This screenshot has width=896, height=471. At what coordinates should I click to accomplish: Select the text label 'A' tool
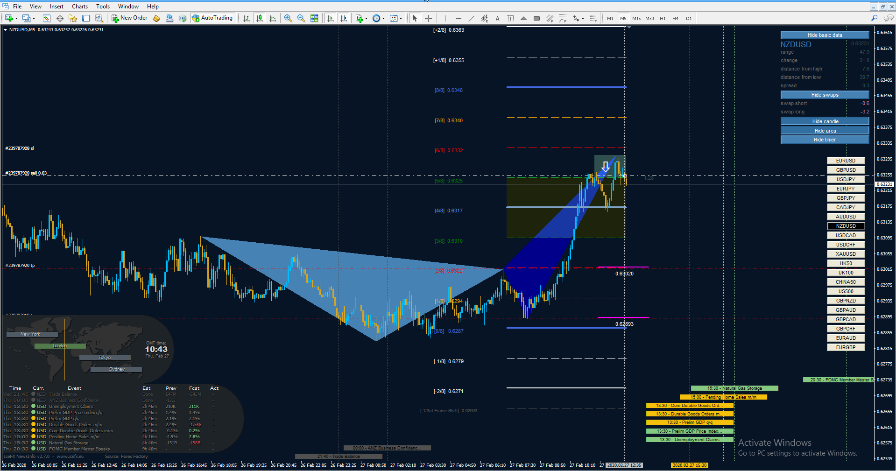(497, 18)
